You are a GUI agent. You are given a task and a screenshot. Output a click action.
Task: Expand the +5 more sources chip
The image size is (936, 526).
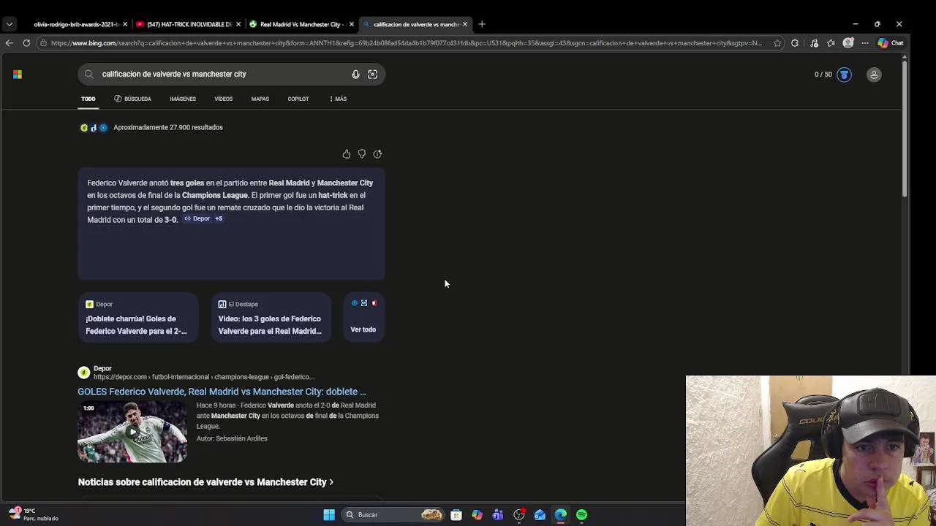click(x=219, y=218)
